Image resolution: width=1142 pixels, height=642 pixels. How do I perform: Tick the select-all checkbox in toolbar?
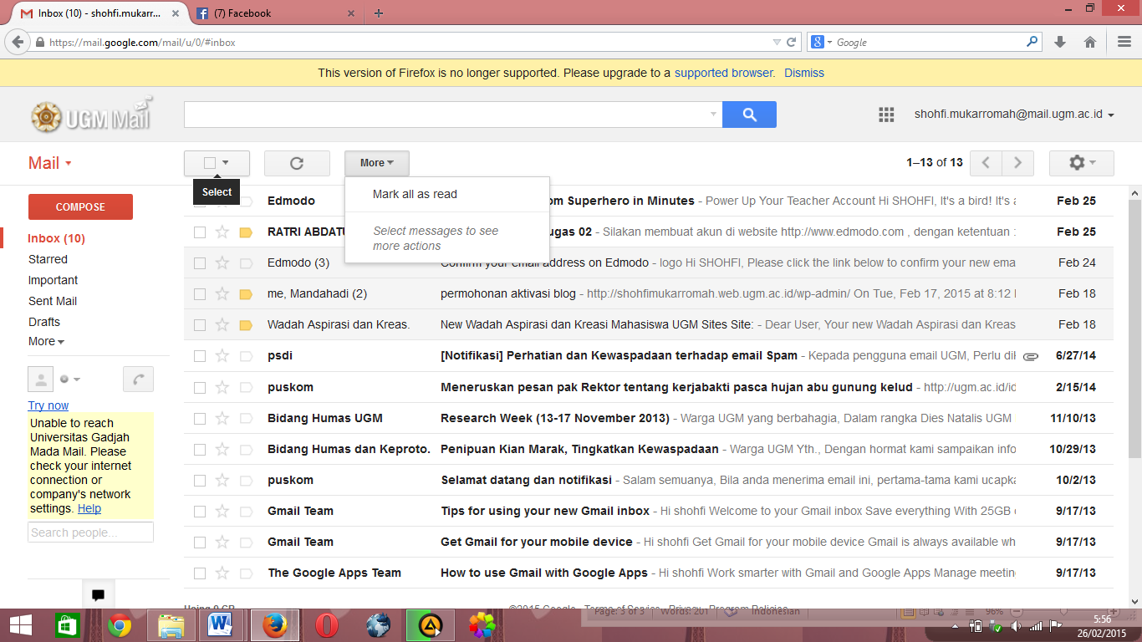210,163
